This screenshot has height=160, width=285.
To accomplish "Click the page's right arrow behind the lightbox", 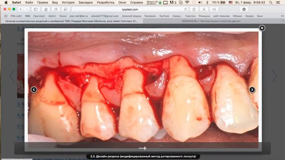I will 274,76.
